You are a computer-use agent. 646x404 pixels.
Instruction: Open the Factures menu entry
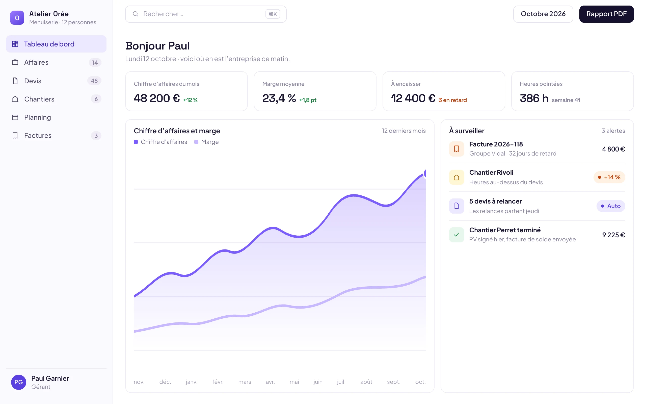[56, 136]
